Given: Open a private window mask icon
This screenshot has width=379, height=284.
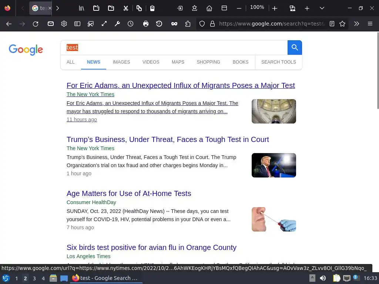Looking at the screenshot, I should (x=174, y=24).
